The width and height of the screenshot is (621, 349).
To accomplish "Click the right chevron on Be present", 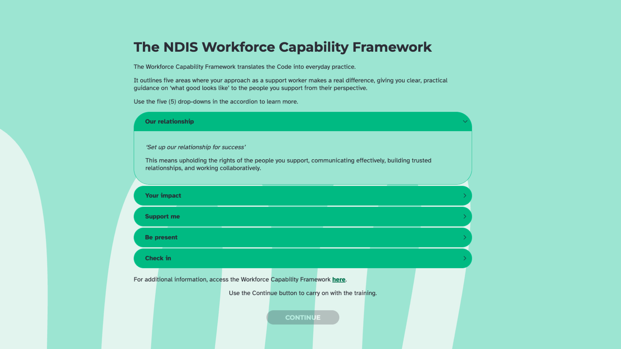I will click(x=465, y=237).
